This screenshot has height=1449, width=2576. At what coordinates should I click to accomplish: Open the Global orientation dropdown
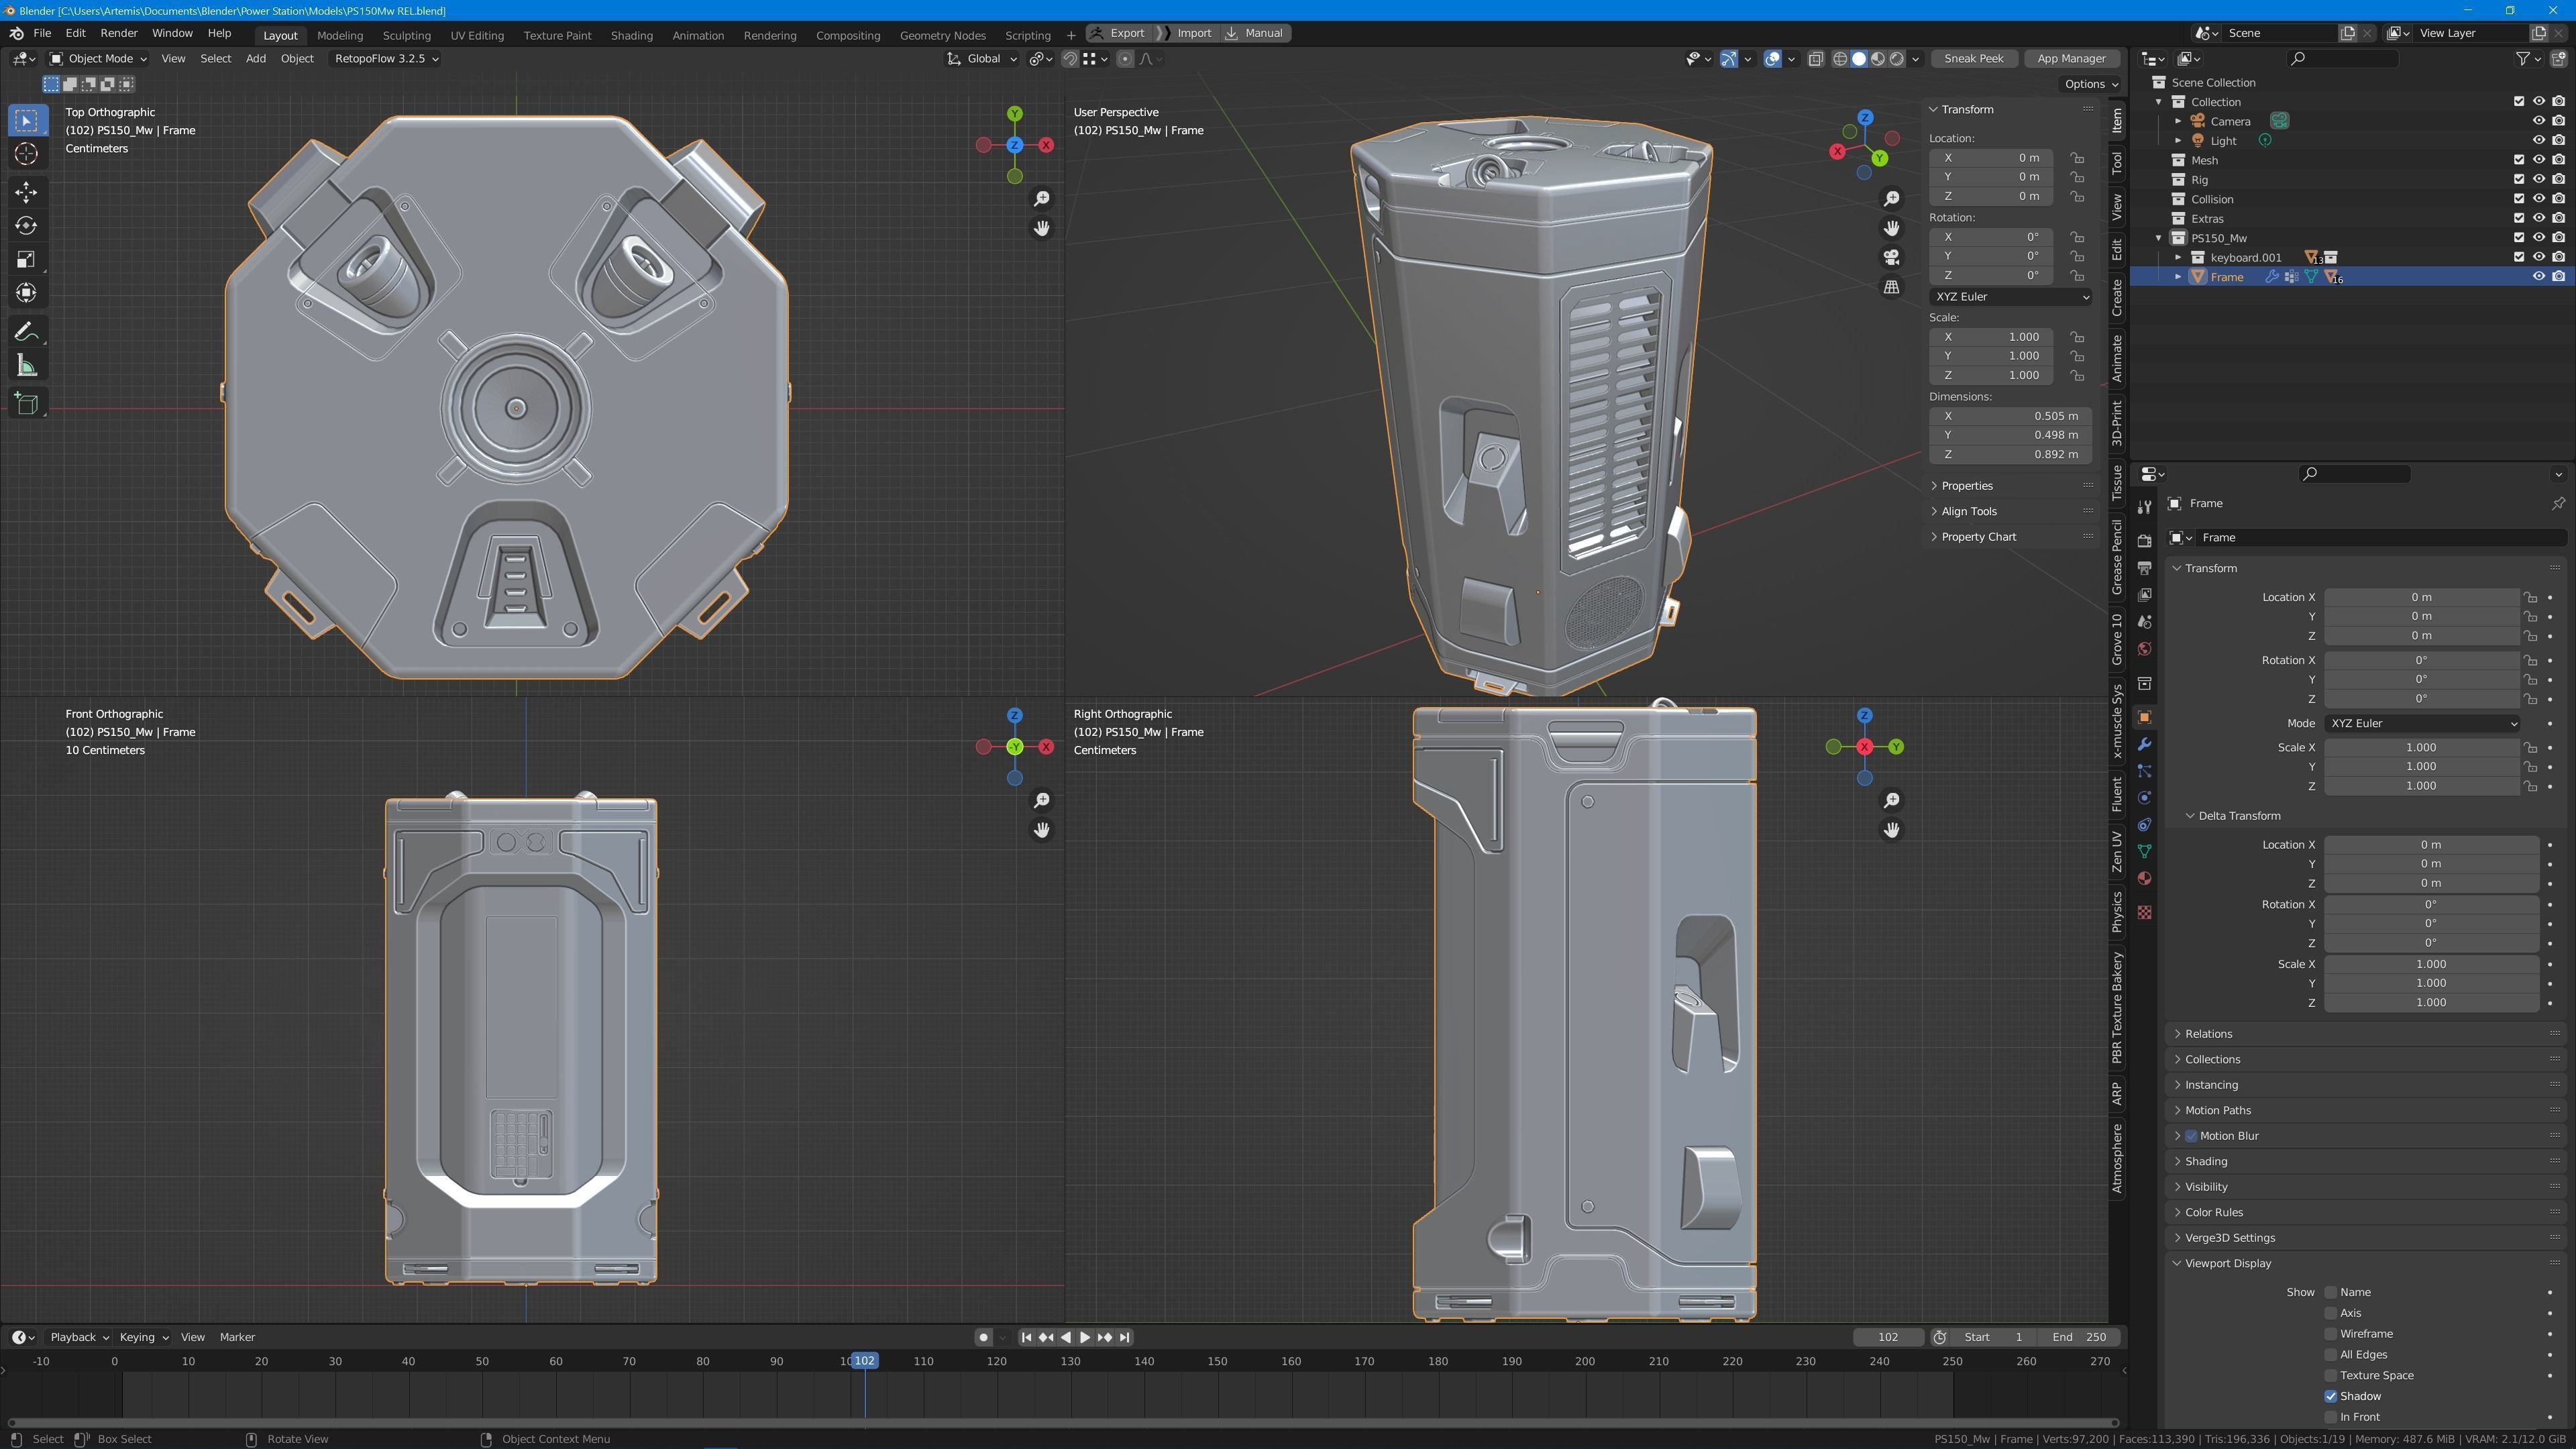point(982,59)
